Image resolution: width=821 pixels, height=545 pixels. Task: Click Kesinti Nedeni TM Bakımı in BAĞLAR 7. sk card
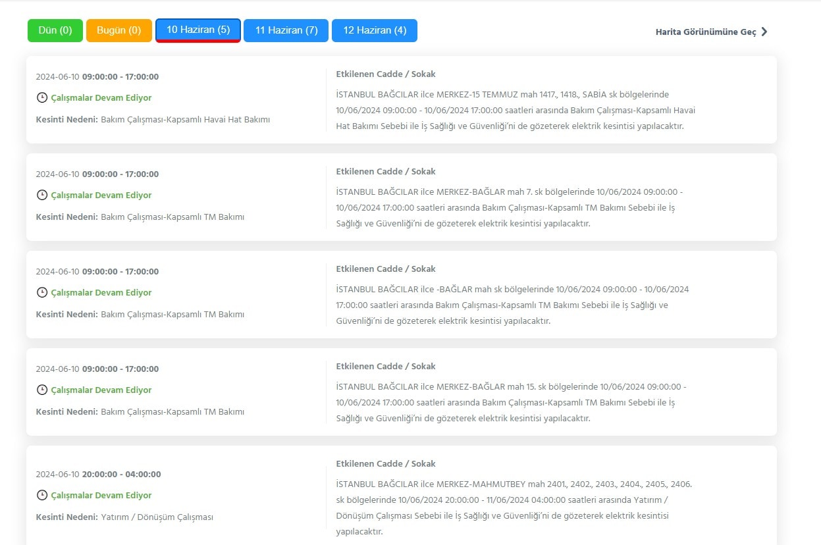pyautogui.click(x=140, y=217)
